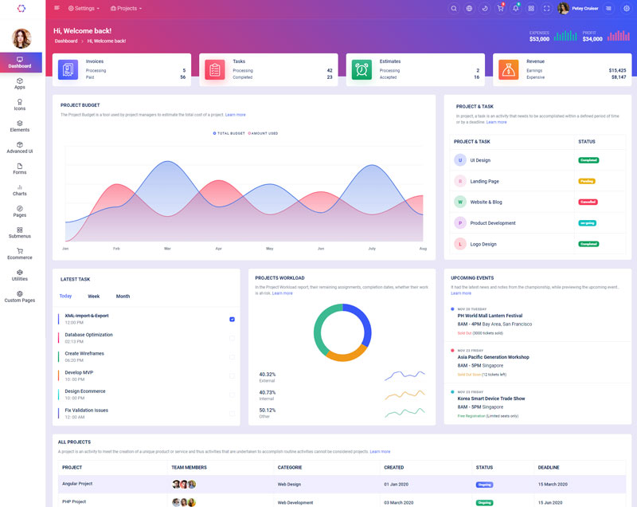Click the hamburger menu icon at top left
The width and height of the screenshot is (637, 507).
[x=57, y=8]
